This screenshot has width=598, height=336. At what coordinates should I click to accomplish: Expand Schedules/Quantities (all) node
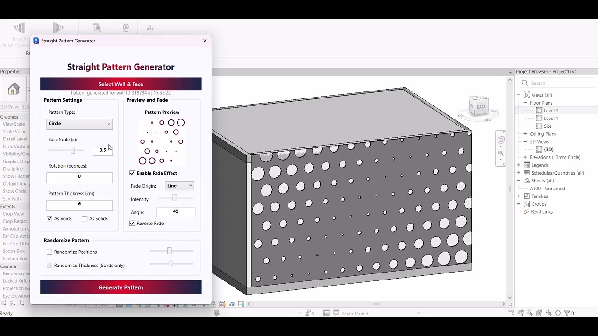click(x=519, y=173)
